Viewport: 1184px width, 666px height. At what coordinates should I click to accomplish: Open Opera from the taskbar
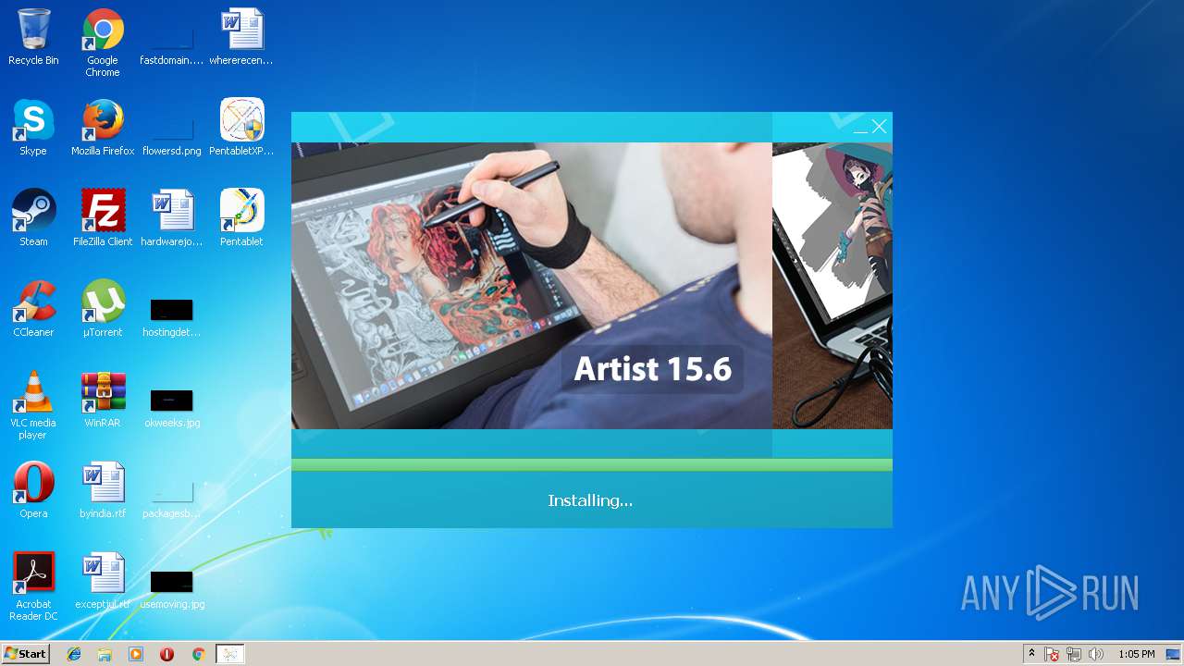point(166,654)
